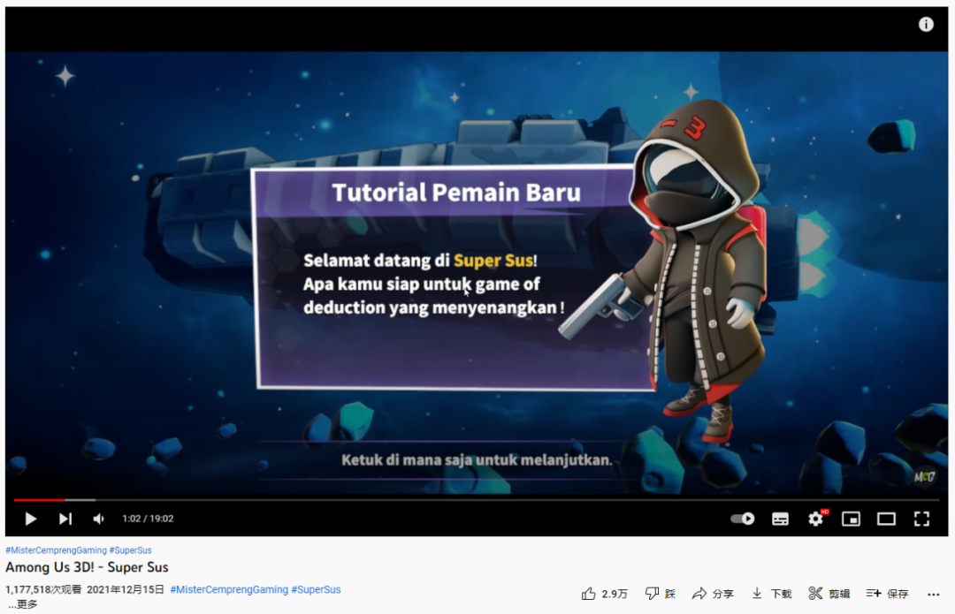
Task: Seek on the red video progress bar
Action: [265, 500]
